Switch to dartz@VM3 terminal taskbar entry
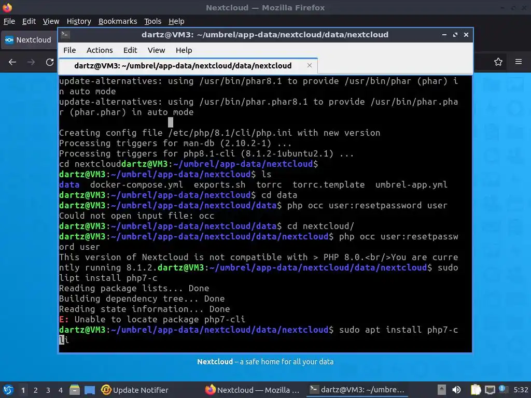The width and height of the screenshot is (531, 398). [357, 390]
